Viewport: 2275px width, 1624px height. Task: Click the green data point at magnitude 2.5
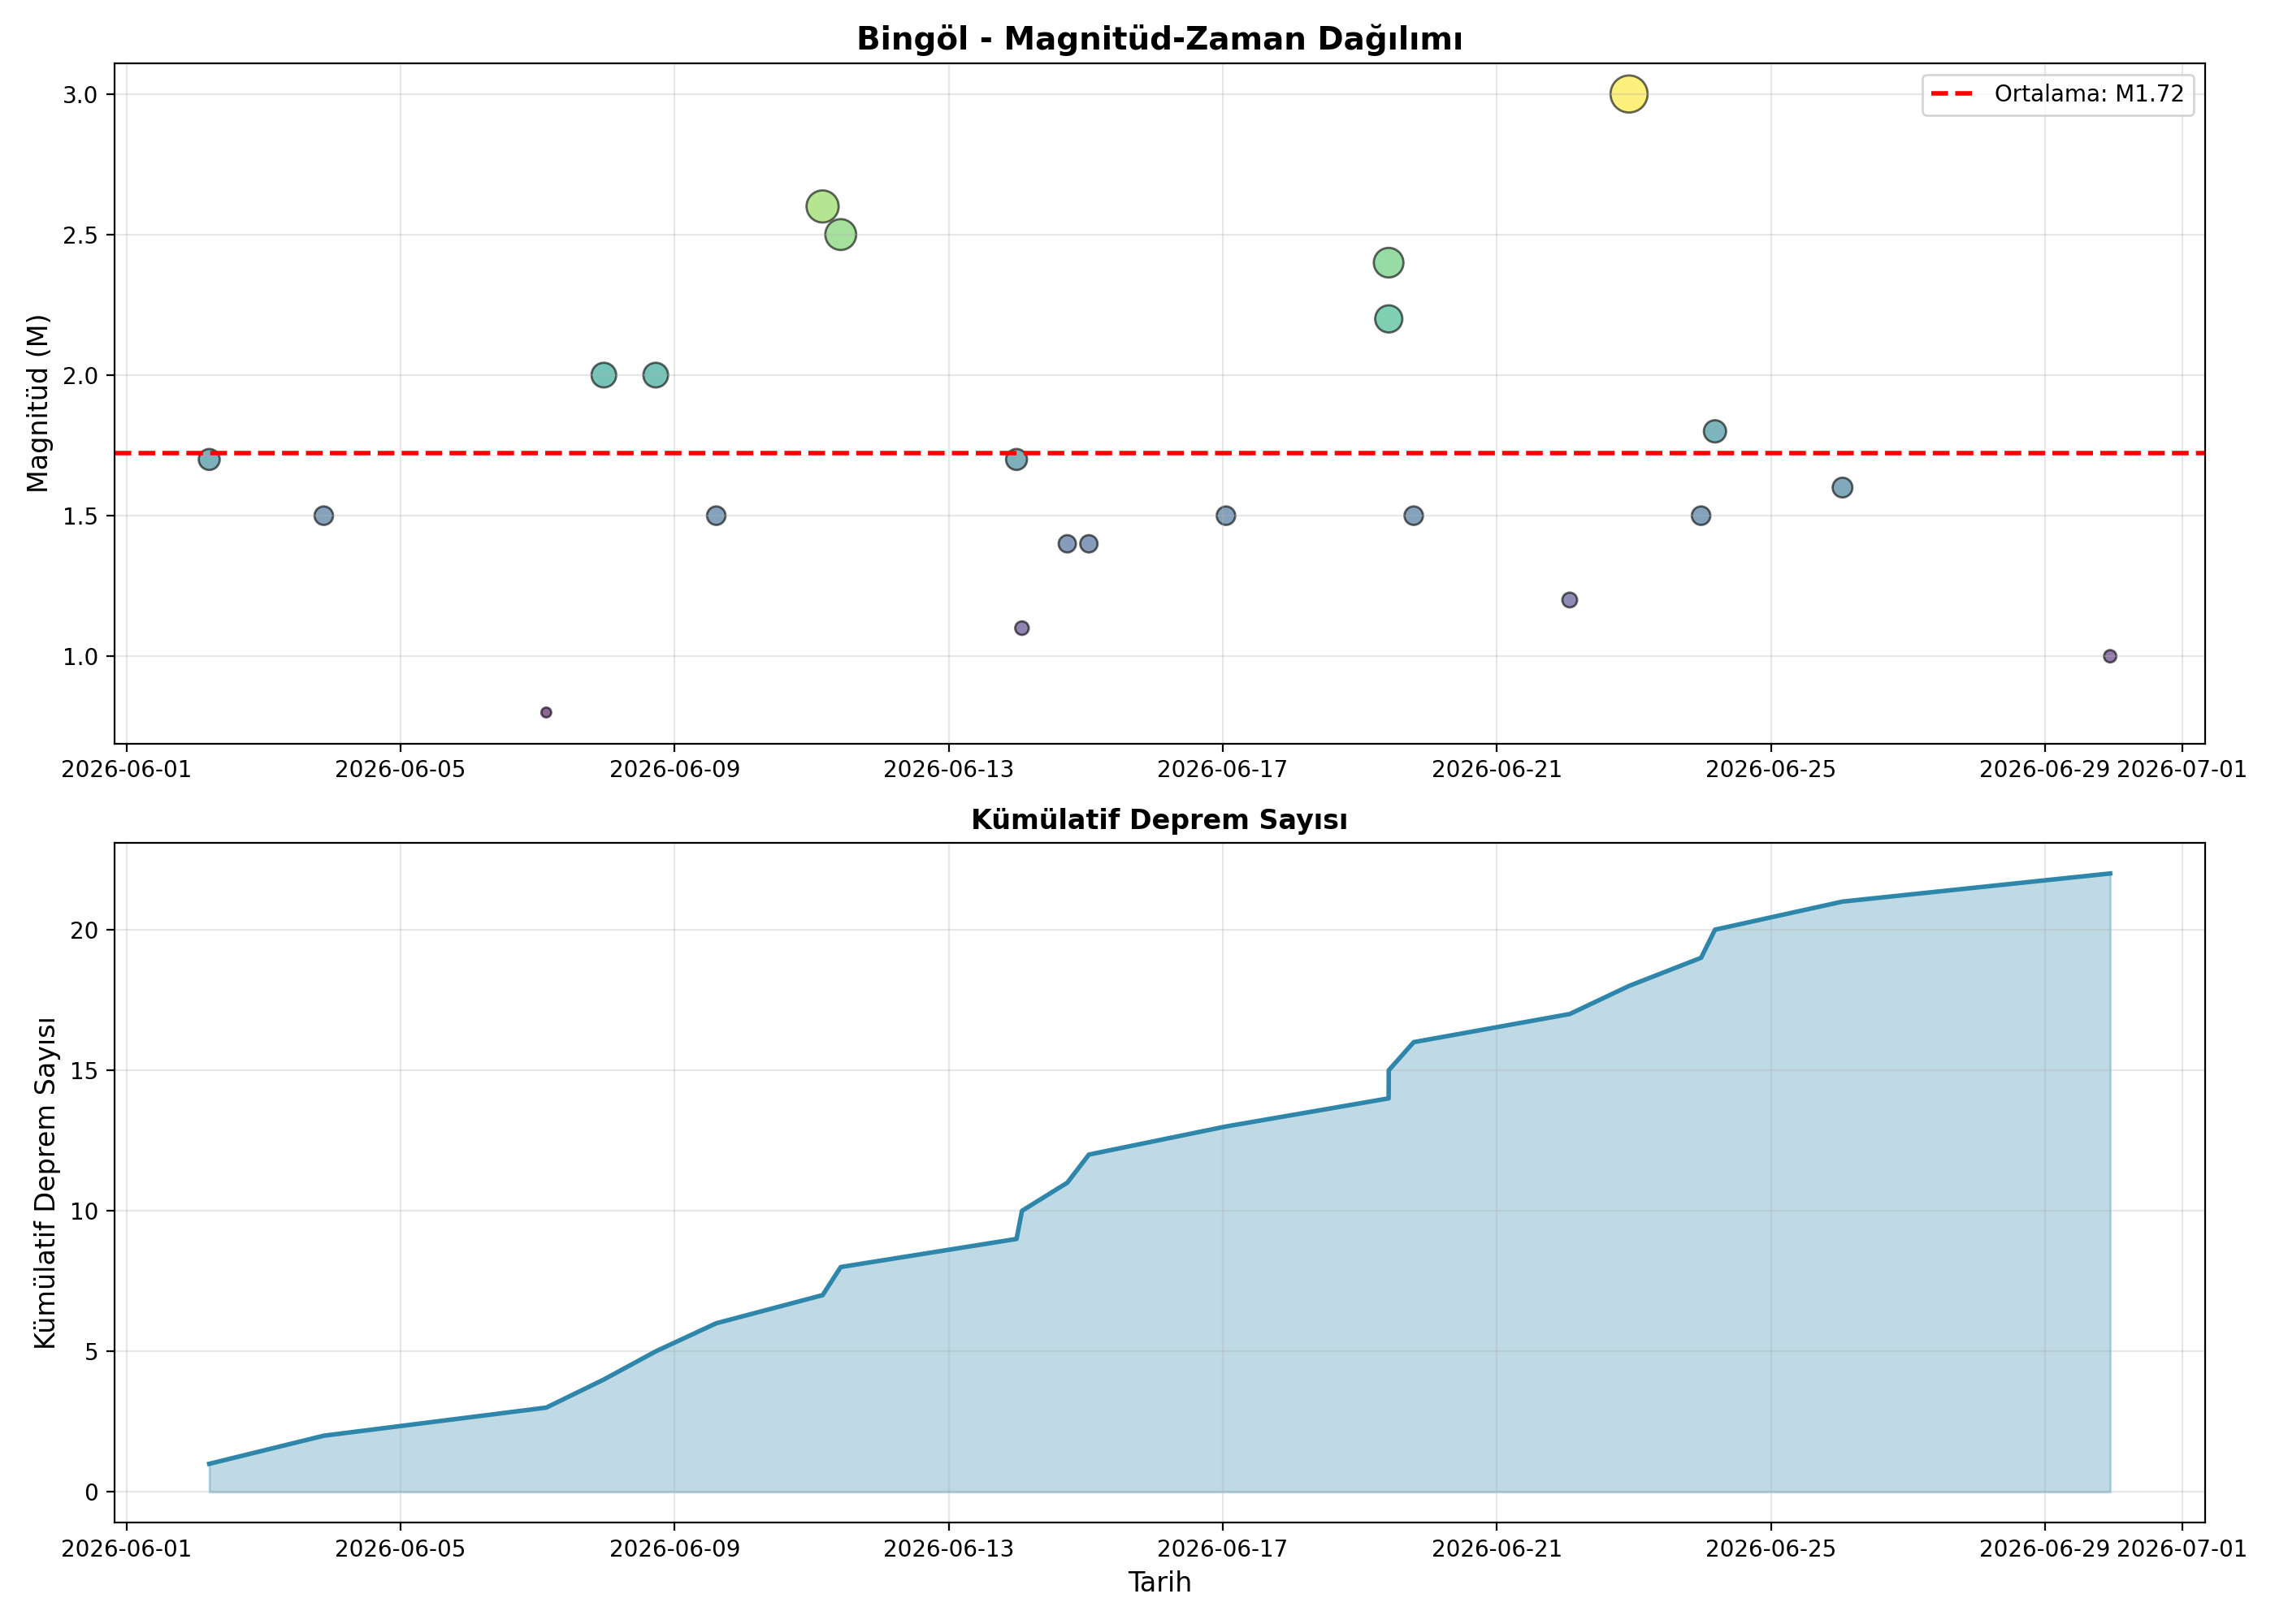pos(840,235)
